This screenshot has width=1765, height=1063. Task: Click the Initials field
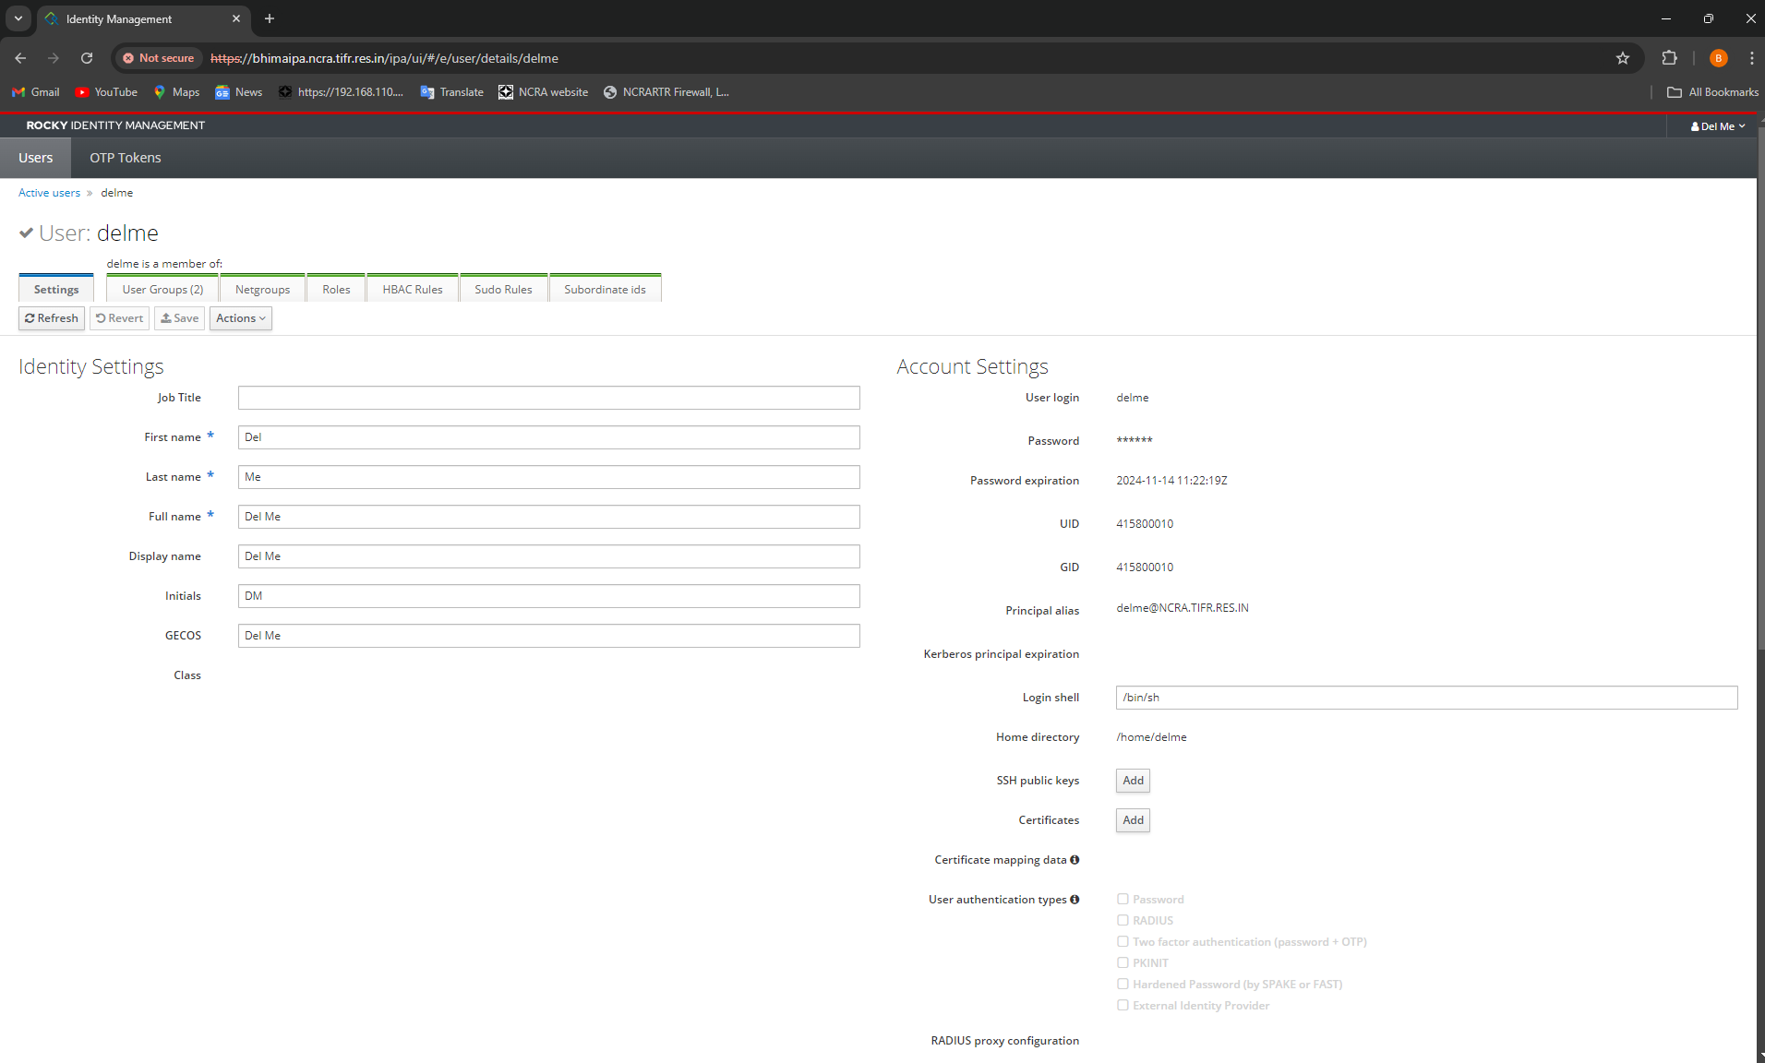pyautogui.click(x=548, y=596)
